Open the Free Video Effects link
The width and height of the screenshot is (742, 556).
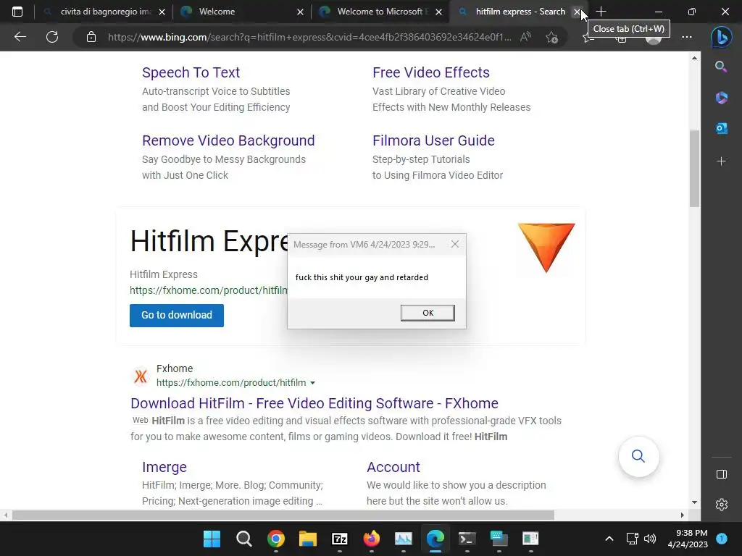click(430, 72)
